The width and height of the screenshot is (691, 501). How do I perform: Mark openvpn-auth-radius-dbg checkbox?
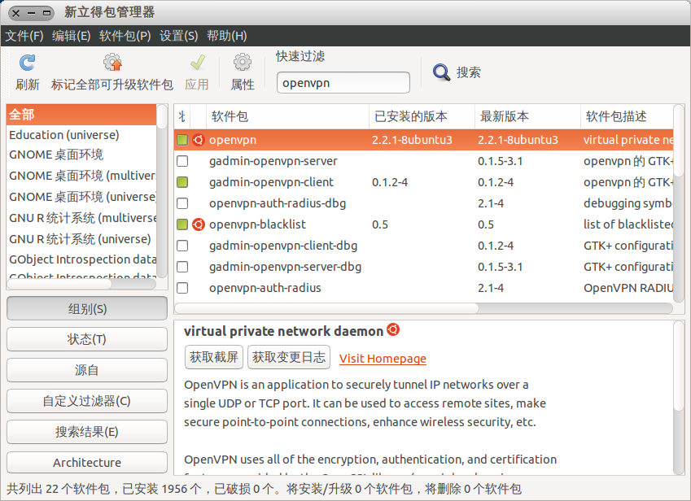coord(182,203)
